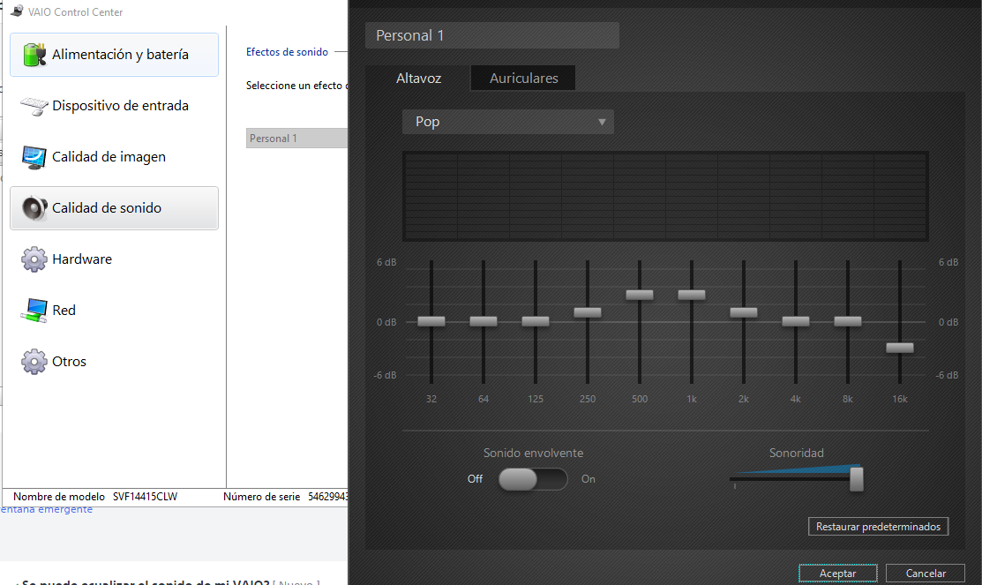Image resolution: width=982 pixels, height=585 pixels.
Task: Select the Calidad de sonido section
Action: point(114,208)
